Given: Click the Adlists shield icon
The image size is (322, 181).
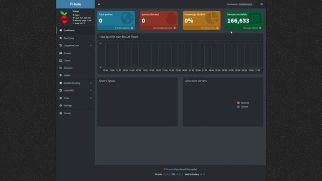Looking at the screenshot, I should click(x=60, y=75).
